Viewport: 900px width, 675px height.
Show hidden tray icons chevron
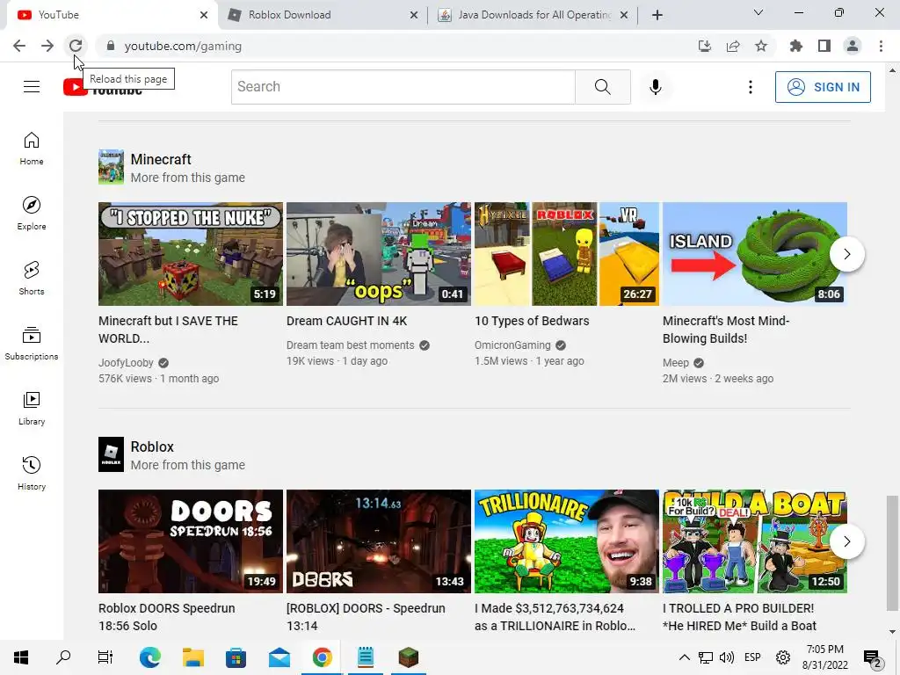point(684,657)
